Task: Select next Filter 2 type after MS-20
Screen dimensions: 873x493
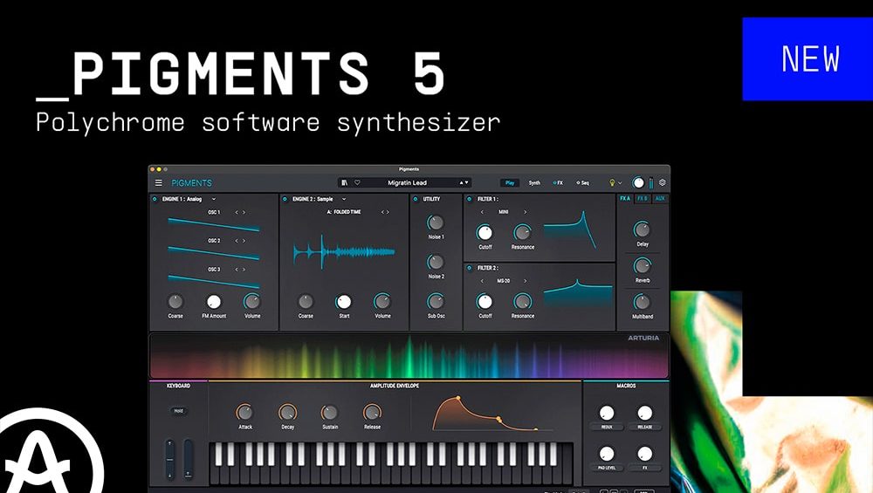Action: coord(525,281)
